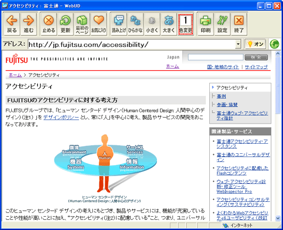Maximize the WebUD window

tap(269, 6)
